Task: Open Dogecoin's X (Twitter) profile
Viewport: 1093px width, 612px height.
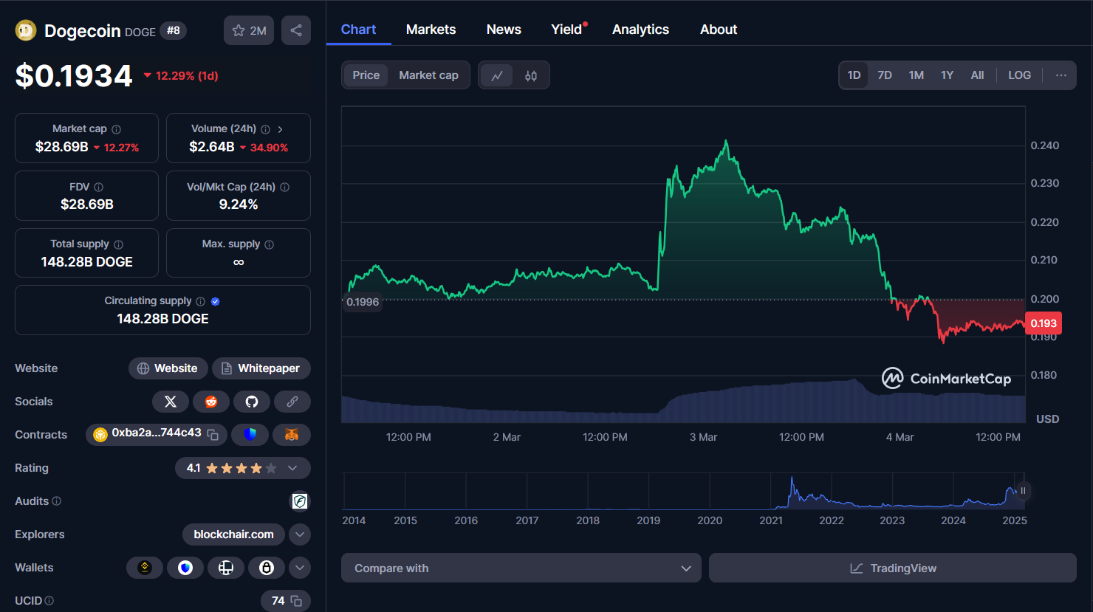Action: click(x=171, y=401)
